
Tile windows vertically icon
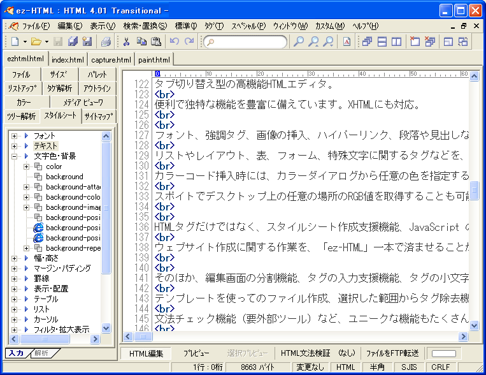pos(396,41)
